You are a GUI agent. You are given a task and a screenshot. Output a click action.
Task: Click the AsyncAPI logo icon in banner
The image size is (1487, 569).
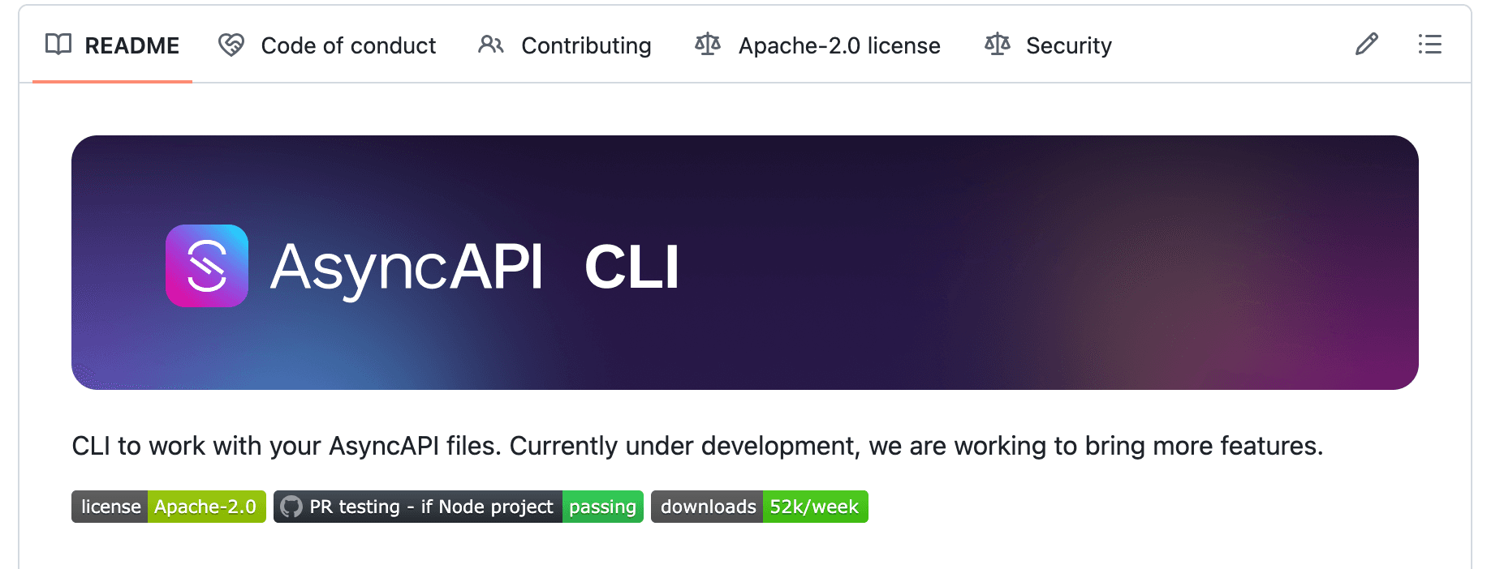[x=207, y=266]
